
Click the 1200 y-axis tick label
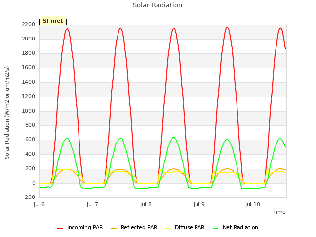(29, 97)
